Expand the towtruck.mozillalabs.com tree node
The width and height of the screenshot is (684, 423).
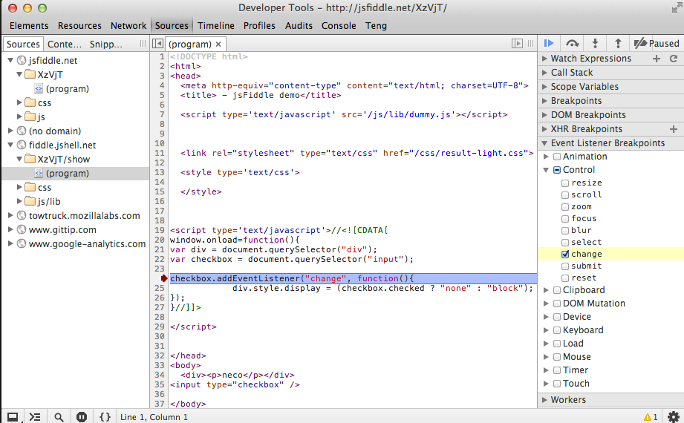pyautogui.click(x=10, y=215)
